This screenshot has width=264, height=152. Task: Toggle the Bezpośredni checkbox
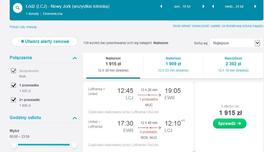point(13,71)
